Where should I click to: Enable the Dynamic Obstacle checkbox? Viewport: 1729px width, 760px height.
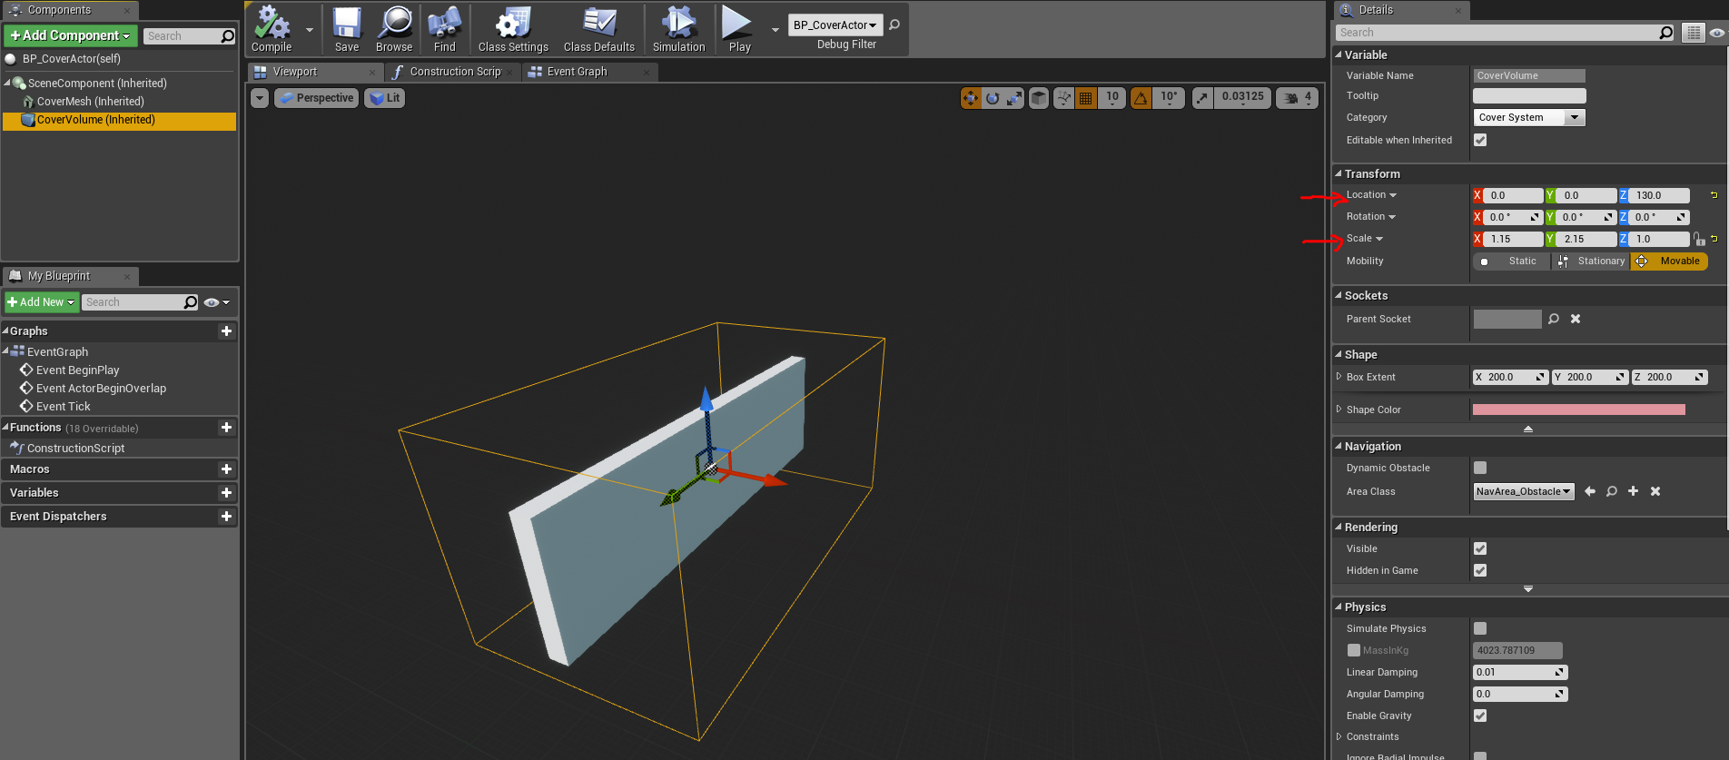(x=1480, y=468)
